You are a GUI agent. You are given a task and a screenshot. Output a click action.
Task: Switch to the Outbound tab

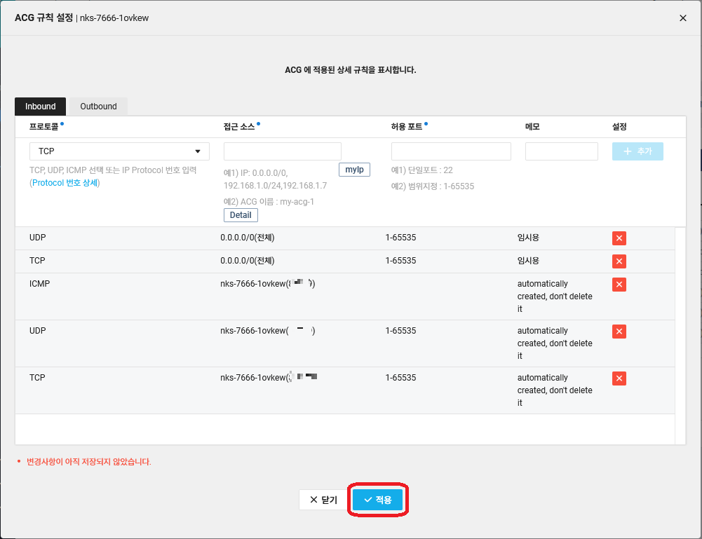(x=98, y=107)
